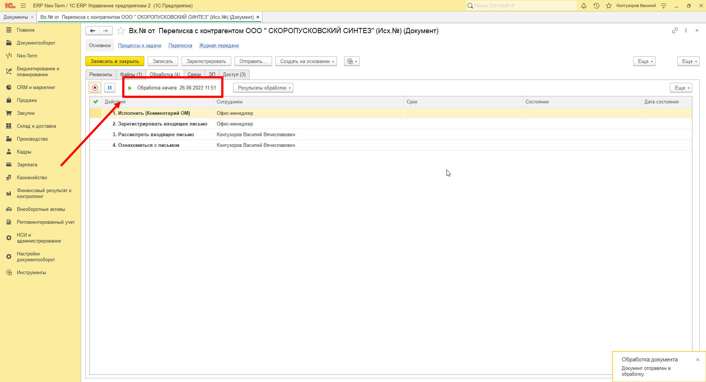The image size is (706, 382).
Task: Open the print/settings gear dropdown
Action: pos(352,61)
